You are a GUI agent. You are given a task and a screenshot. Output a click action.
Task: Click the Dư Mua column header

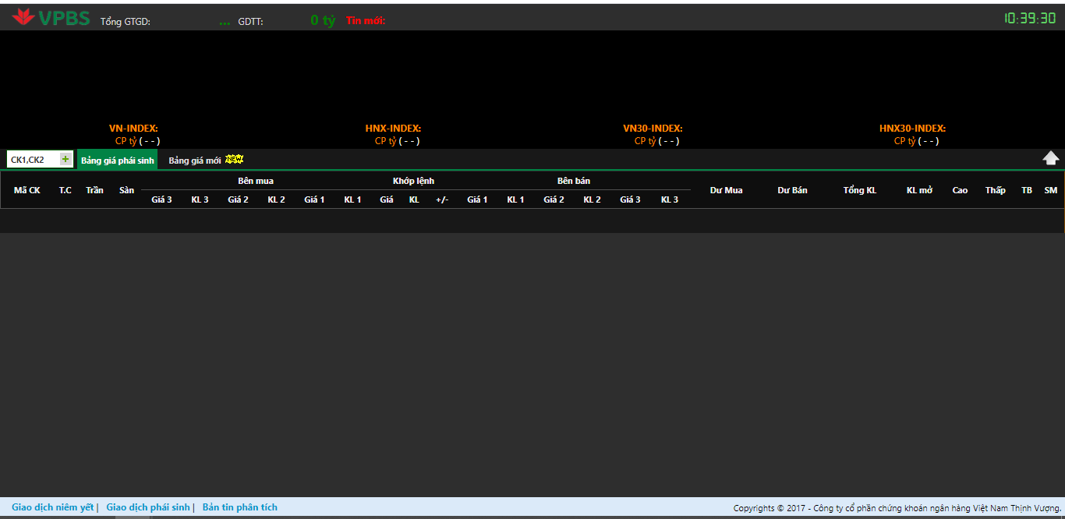tap(726, 190)
